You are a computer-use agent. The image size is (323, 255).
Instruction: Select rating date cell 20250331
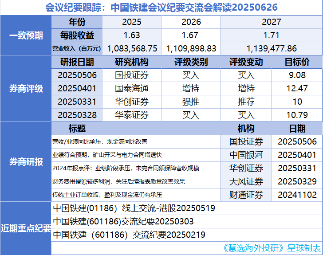coord(77,102)
